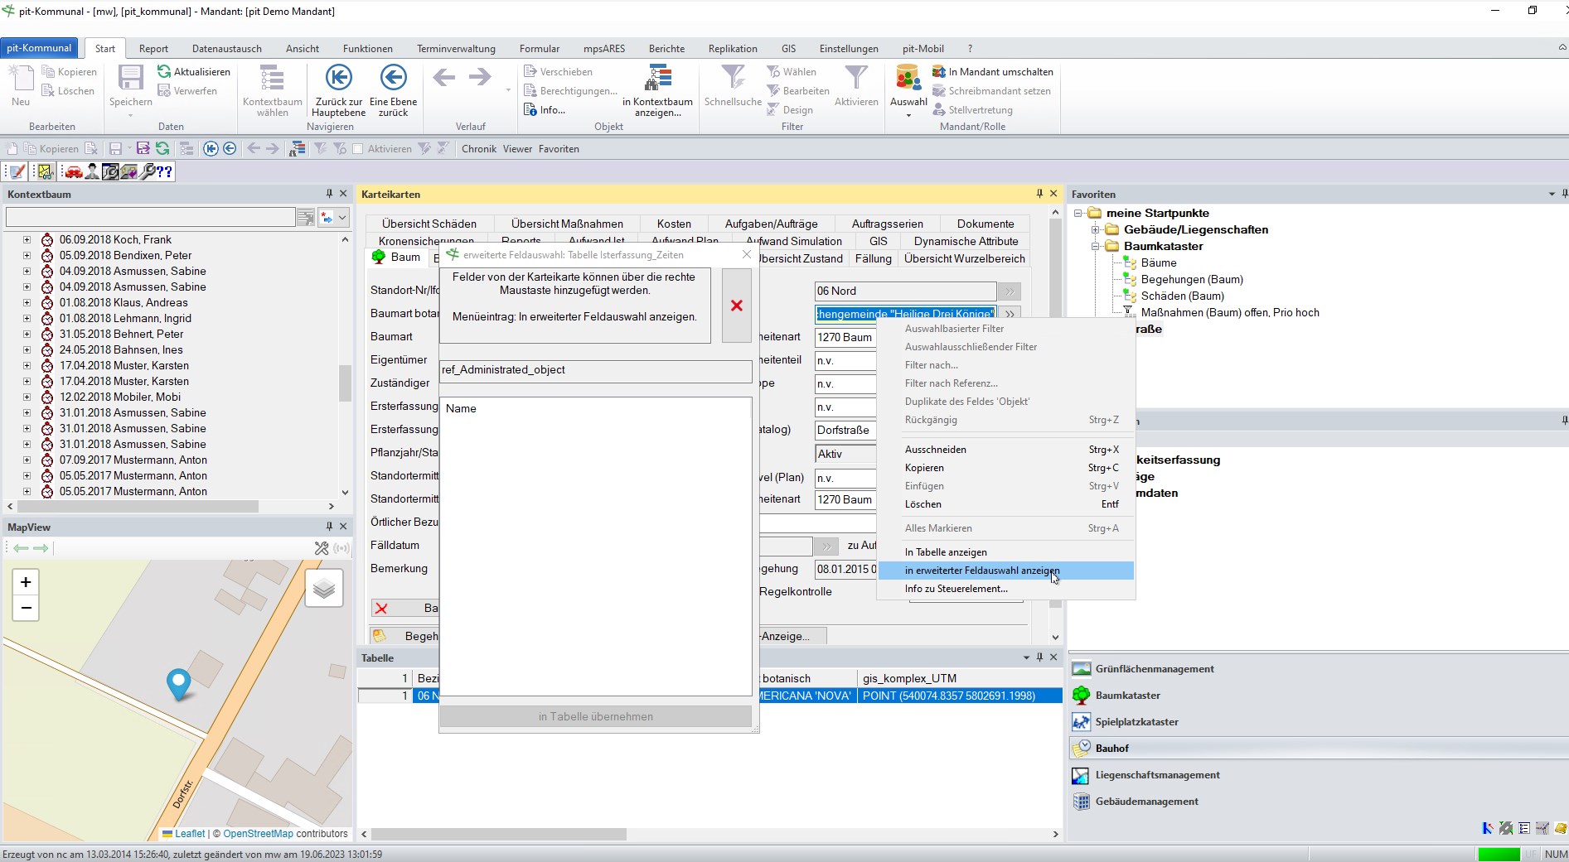Click the Kontextbaum search input field

pos(150,217)
